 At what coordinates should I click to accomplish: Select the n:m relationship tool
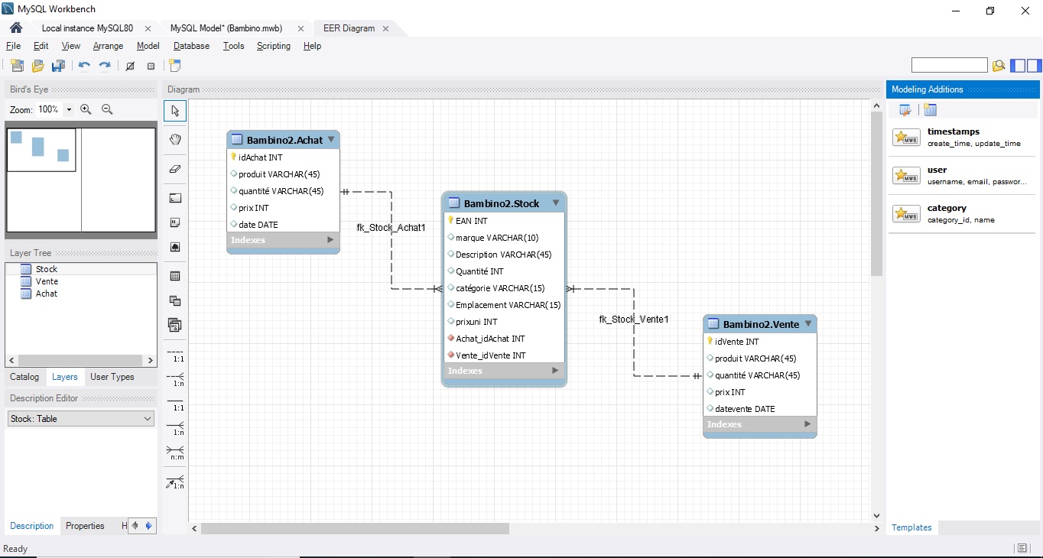click(176, 453)
